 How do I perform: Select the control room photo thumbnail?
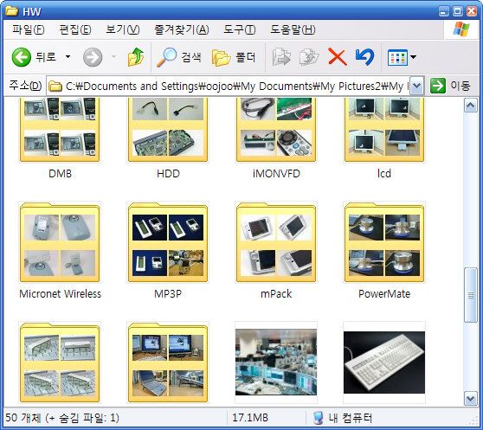point(276,363)
